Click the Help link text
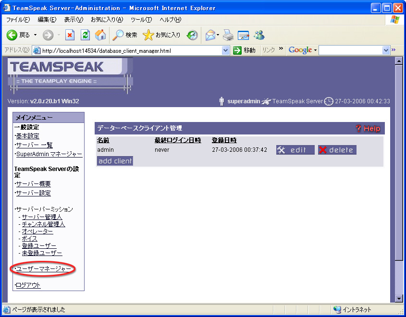Viewport: 406px width, 317px height. pyautogui.click(x=372, y=129)
